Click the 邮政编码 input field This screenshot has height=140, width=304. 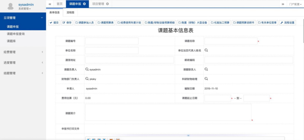point(248,60)
